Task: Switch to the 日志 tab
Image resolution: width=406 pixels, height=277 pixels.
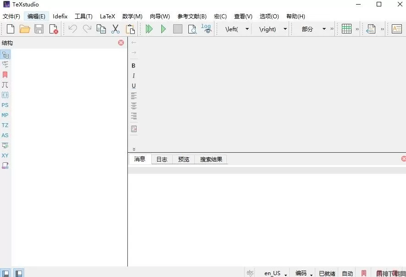Action: pos(162,160)
